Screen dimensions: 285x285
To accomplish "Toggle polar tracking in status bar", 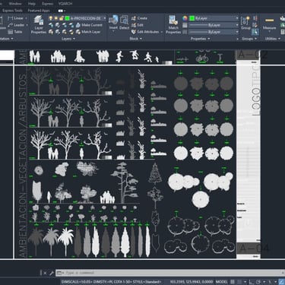I will pos(258,282).
